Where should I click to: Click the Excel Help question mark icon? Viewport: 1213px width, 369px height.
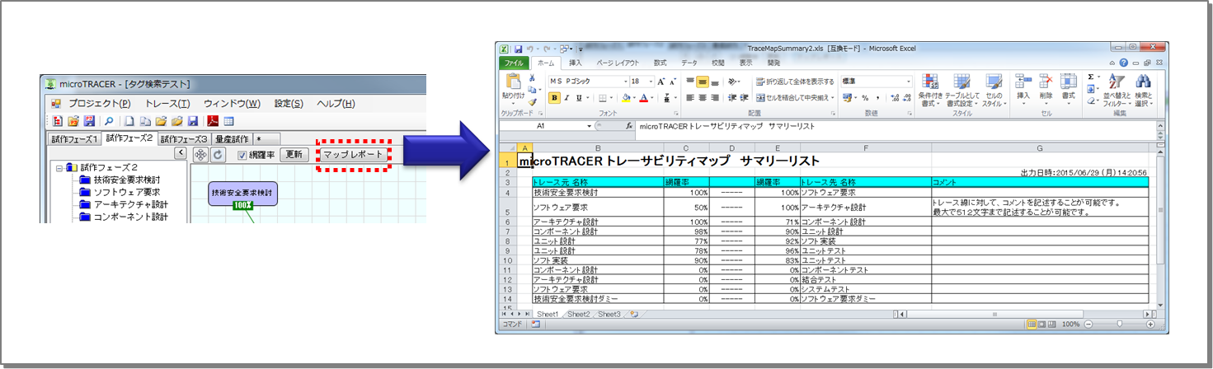point(1124,63)
